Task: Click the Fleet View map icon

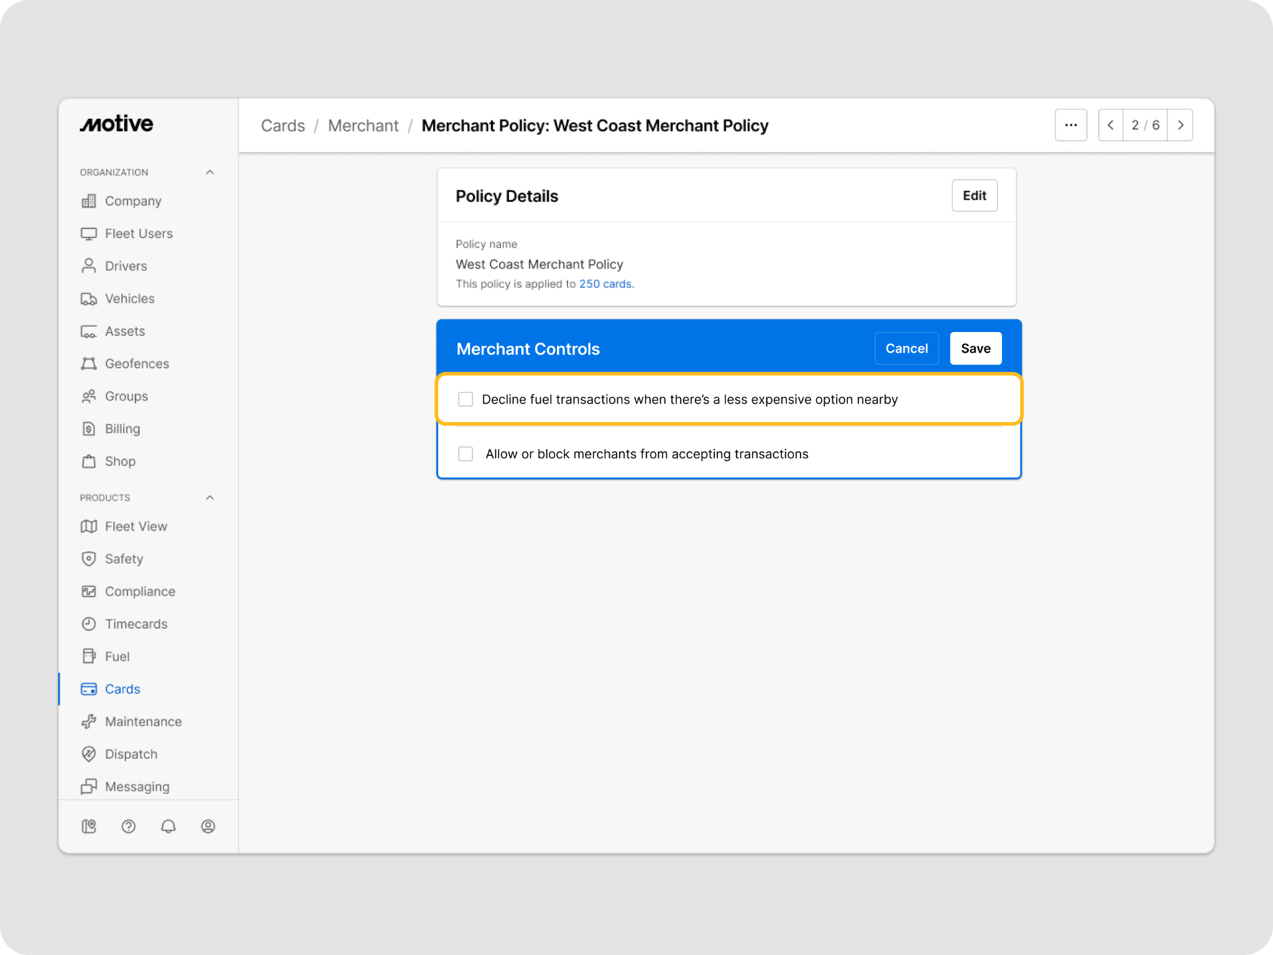Action: point(89,527)
